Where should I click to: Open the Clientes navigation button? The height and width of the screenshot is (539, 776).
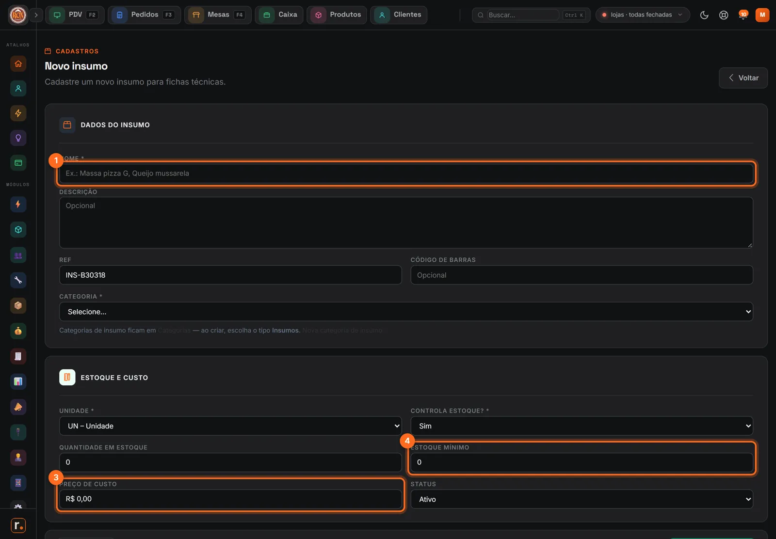(399, 15)
